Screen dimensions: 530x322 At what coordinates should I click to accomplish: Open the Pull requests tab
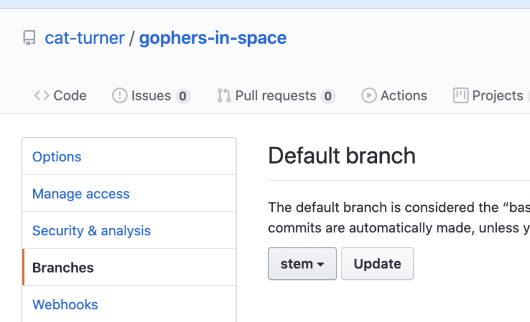(276, 96)
